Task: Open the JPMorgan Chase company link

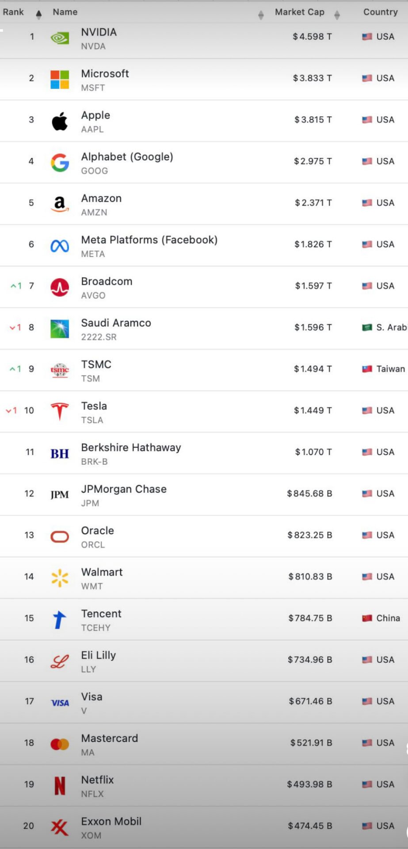Action: click(x=124, y=489)
